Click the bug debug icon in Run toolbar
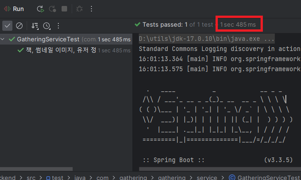Image resolution: width=301 pixels, height=180 pixels. tap(80, 9)
